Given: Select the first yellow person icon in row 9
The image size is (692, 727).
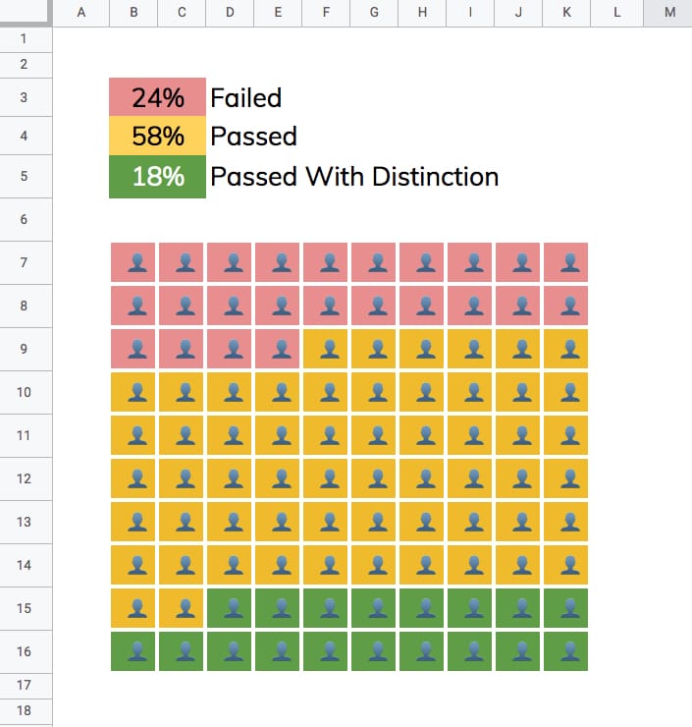Looking at the screenshot, I should [x=326, y=350].
